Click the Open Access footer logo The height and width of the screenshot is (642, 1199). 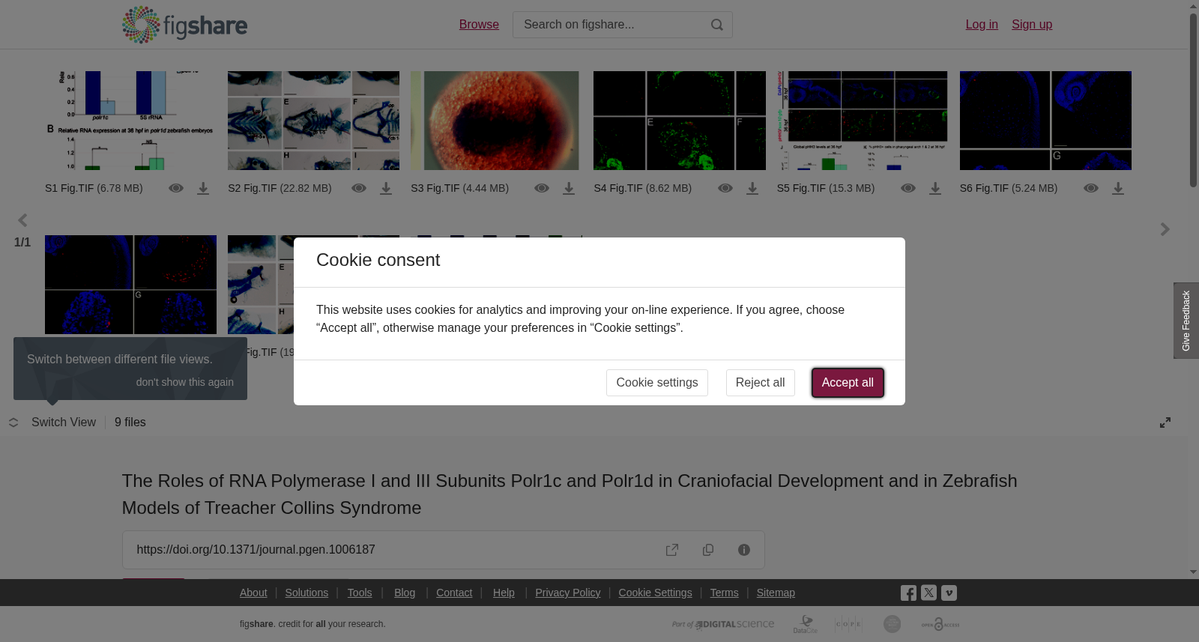coord(940,624)
